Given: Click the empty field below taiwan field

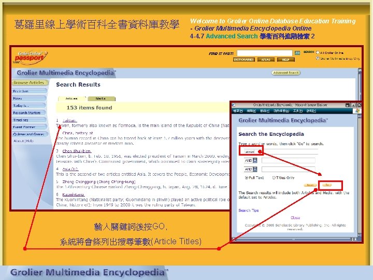Looking at the screenshot, I should 289,160.
